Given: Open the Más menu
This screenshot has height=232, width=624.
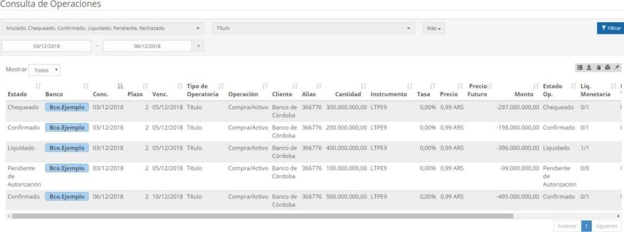Looking at the screenshot, I should tap(432, 28).
